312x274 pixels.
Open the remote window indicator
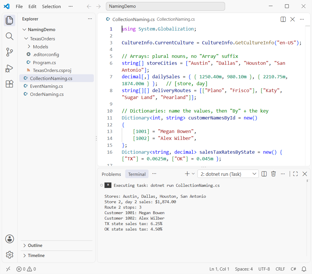pyautogui.click(x=8, y=269)
